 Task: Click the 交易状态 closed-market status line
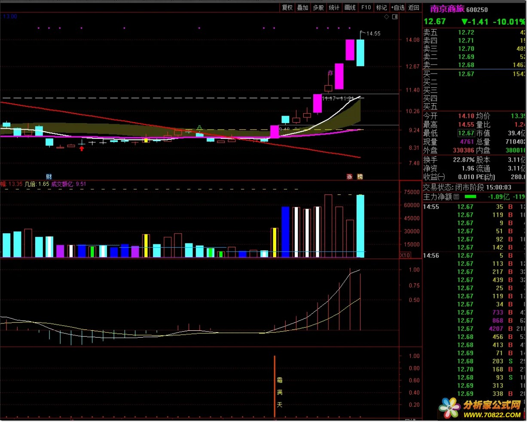pos(467,188)
